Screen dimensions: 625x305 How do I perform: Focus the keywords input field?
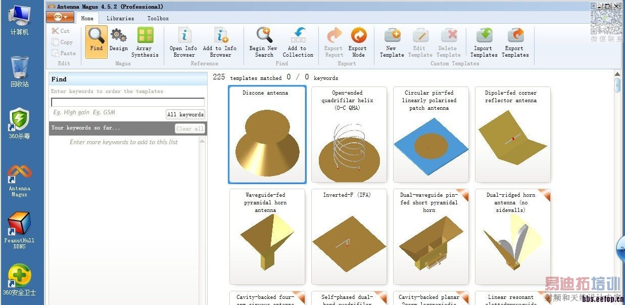[x=128, y=102]
